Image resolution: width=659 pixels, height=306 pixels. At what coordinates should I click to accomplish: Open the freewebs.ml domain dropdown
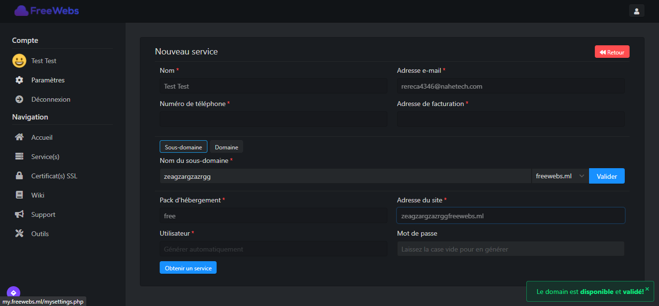(560, 176)
